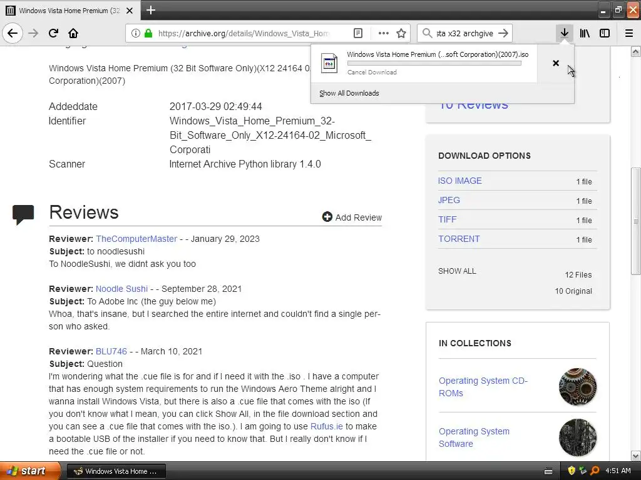Open Operating System Software collection
The image size is (641, 480).
[474, 437]
